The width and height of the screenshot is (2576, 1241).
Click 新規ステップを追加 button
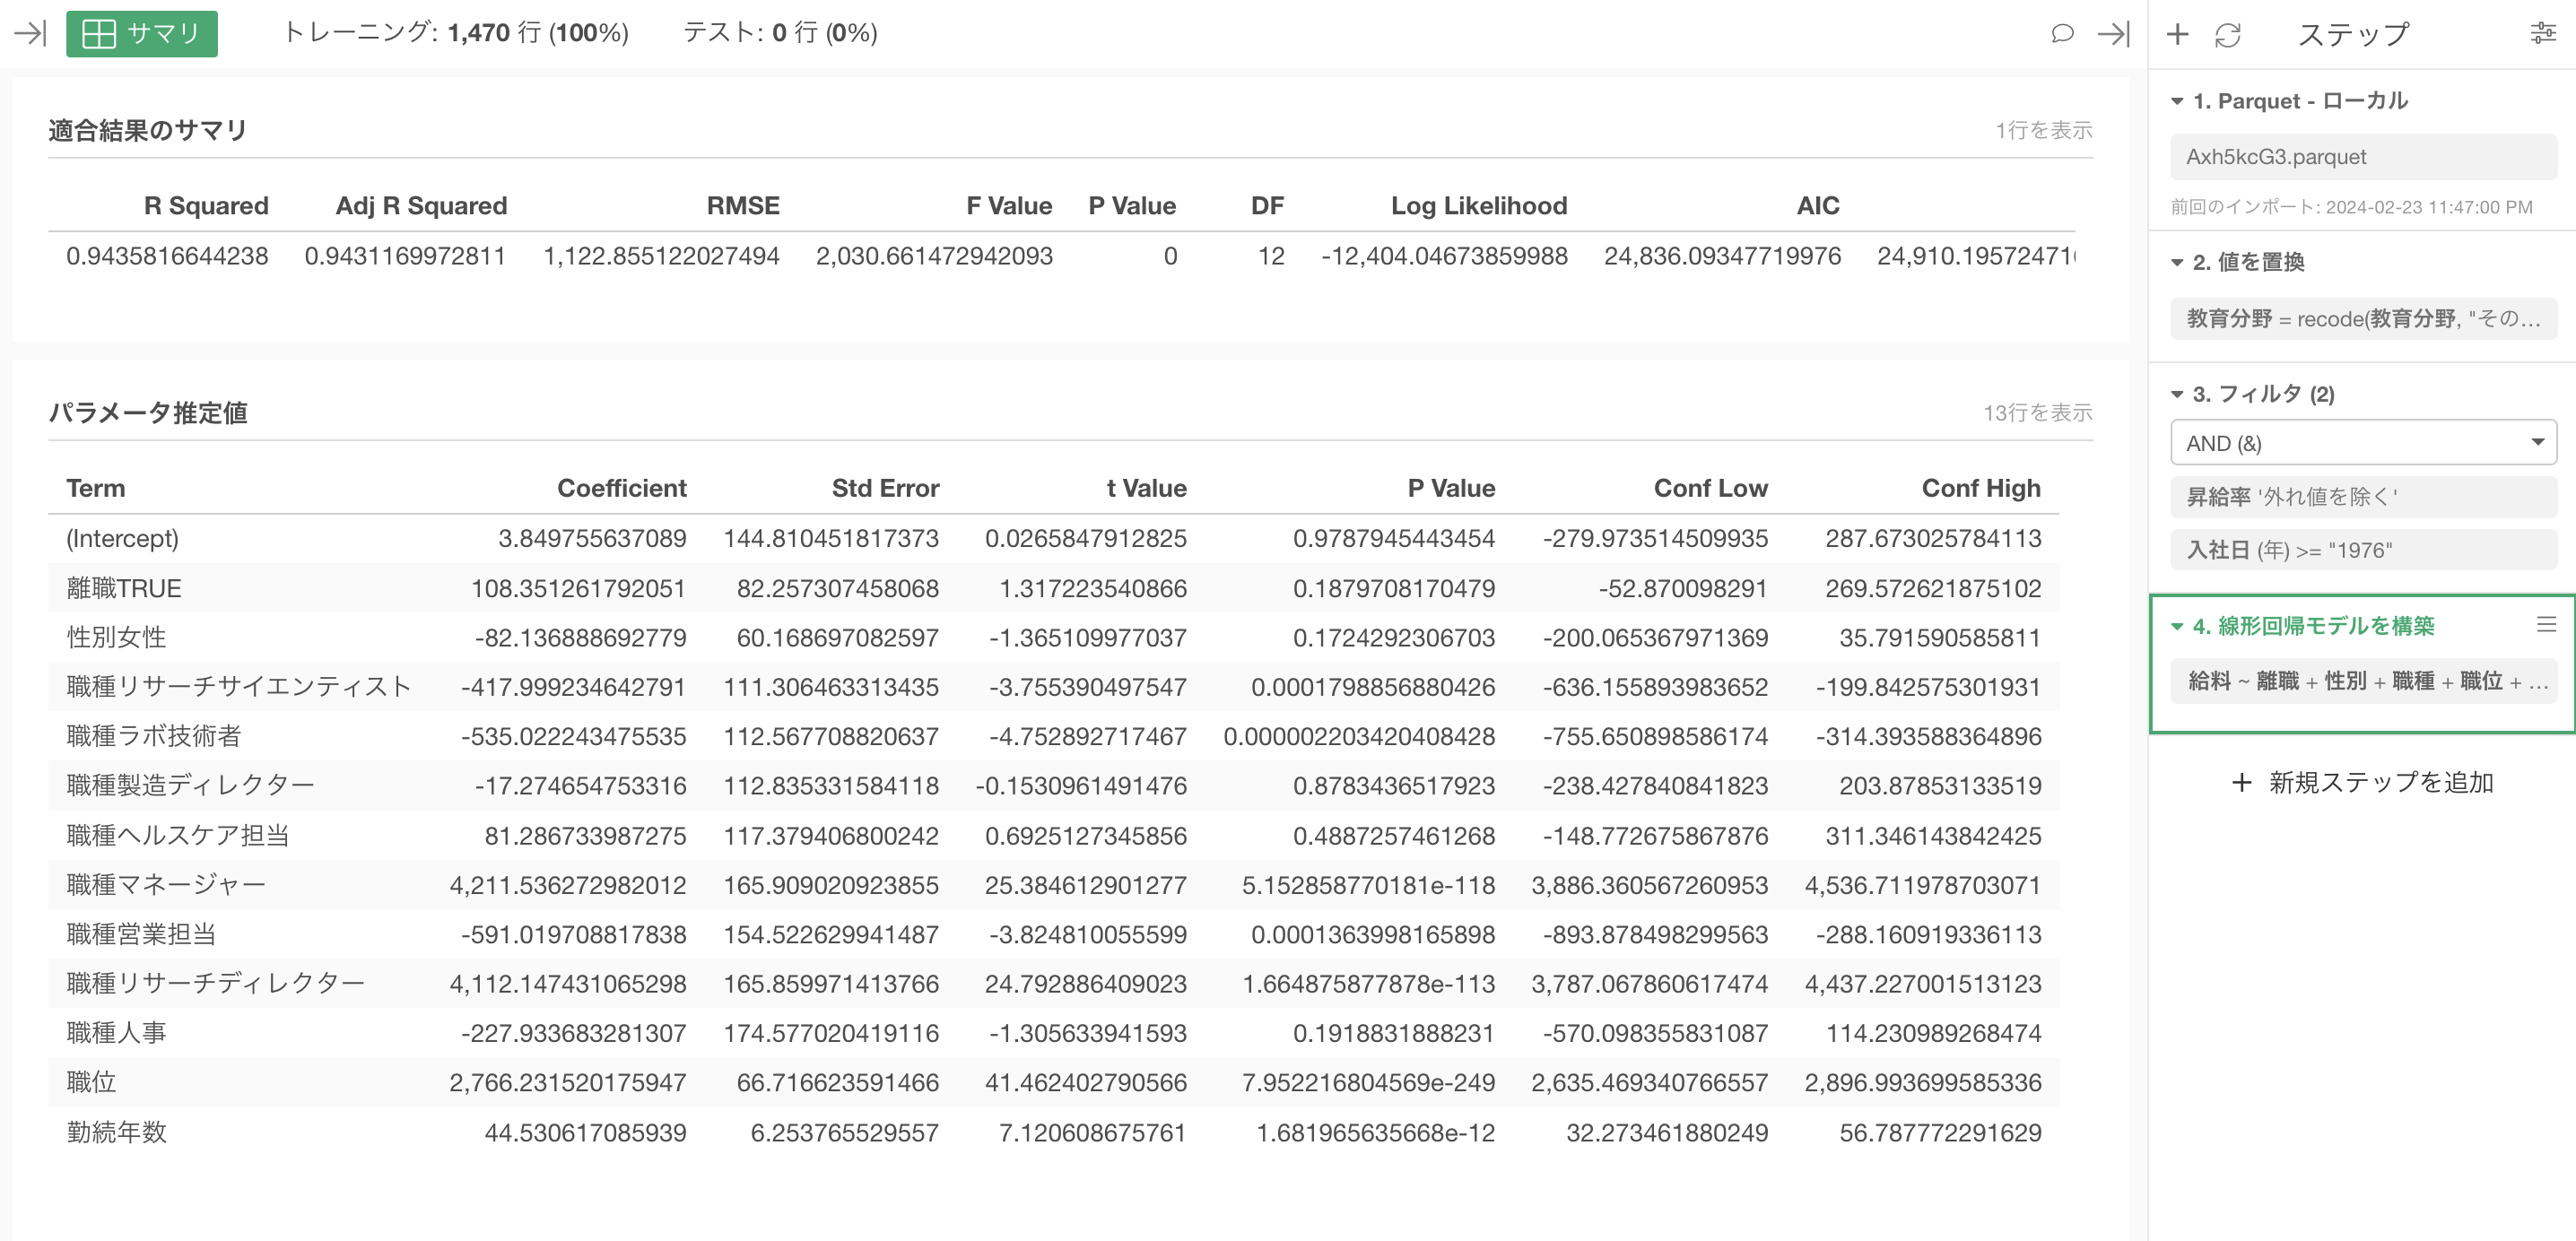click(2362, 782)
